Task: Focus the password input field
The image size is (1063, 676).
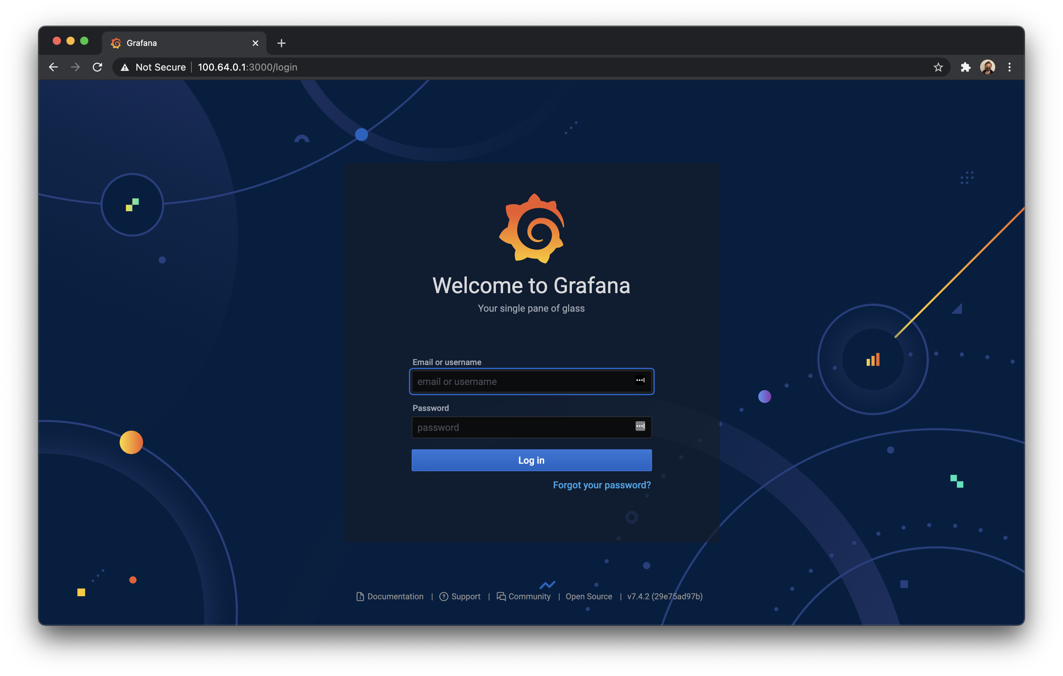Action: [521, 427]
